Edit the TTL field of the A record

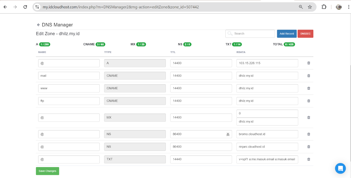point(201,63)
